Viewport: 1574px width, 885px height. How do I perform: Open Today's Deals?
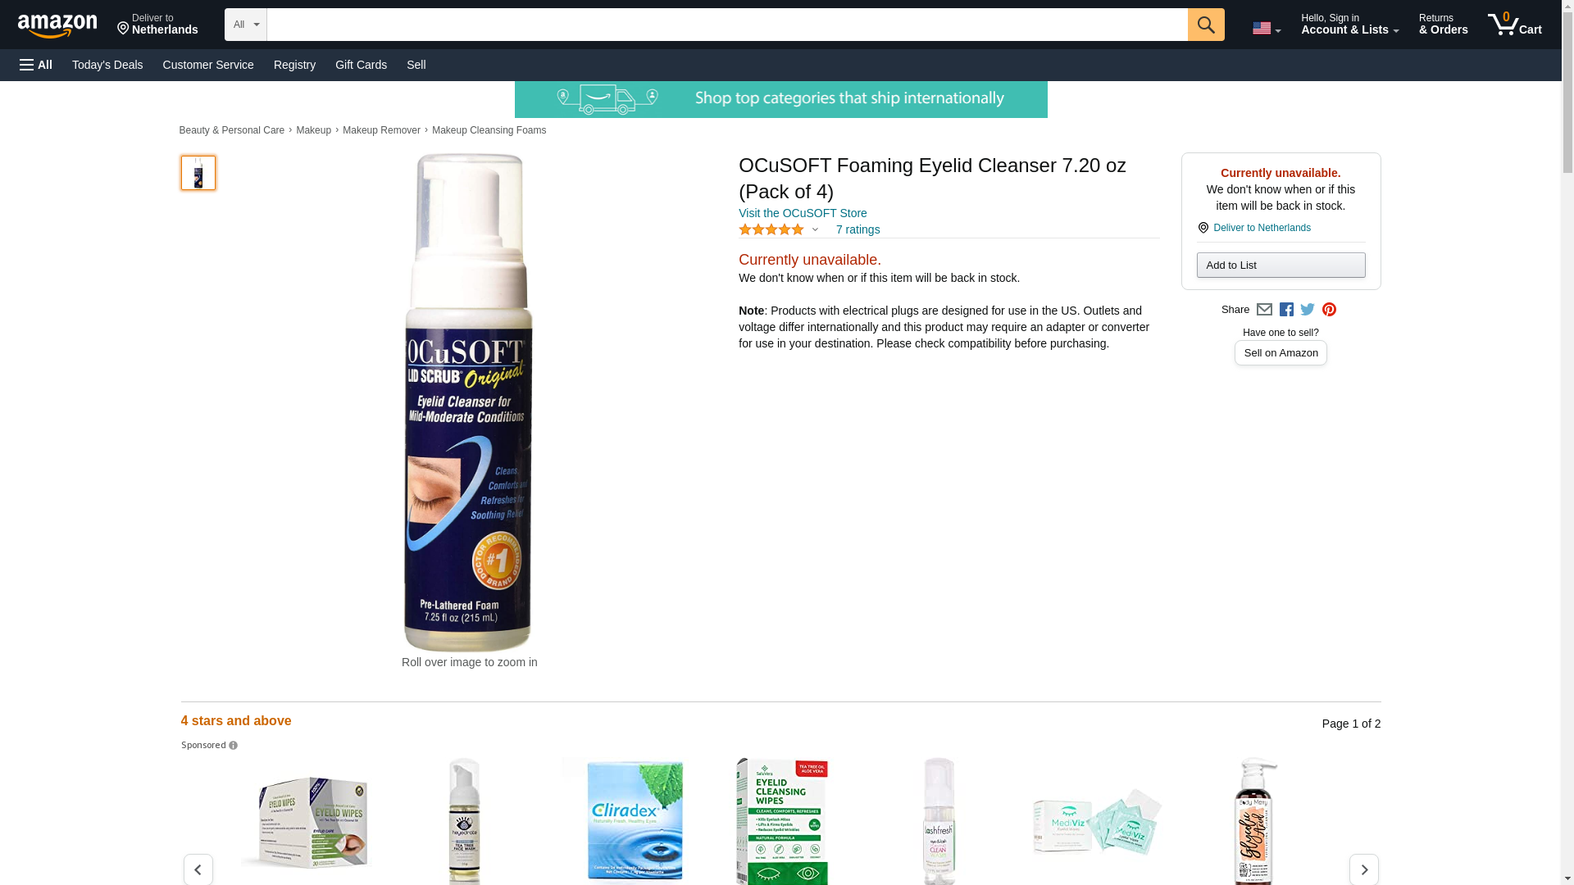[x=107, y=65]
